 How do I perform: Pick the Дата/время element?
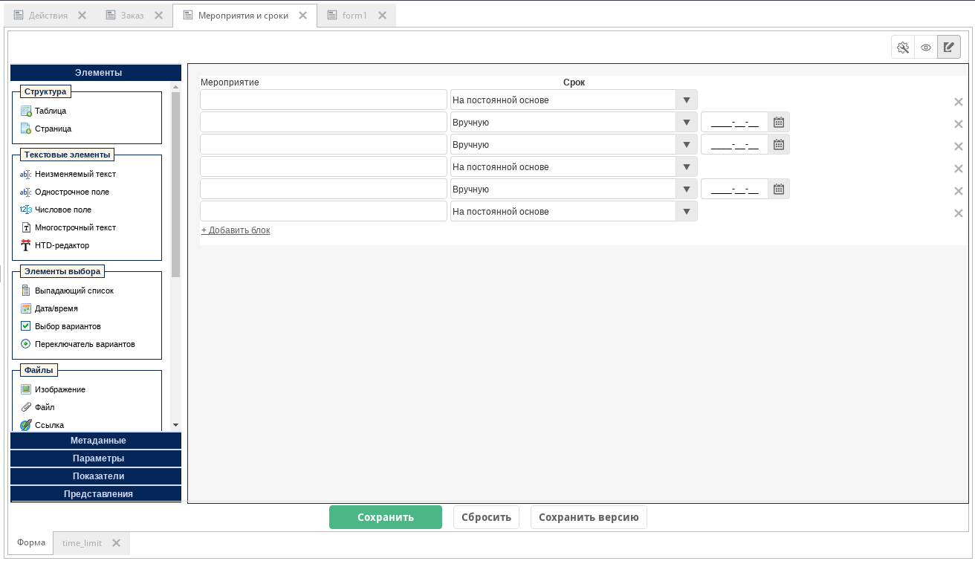pyautogui.click(x=49, y=308)
